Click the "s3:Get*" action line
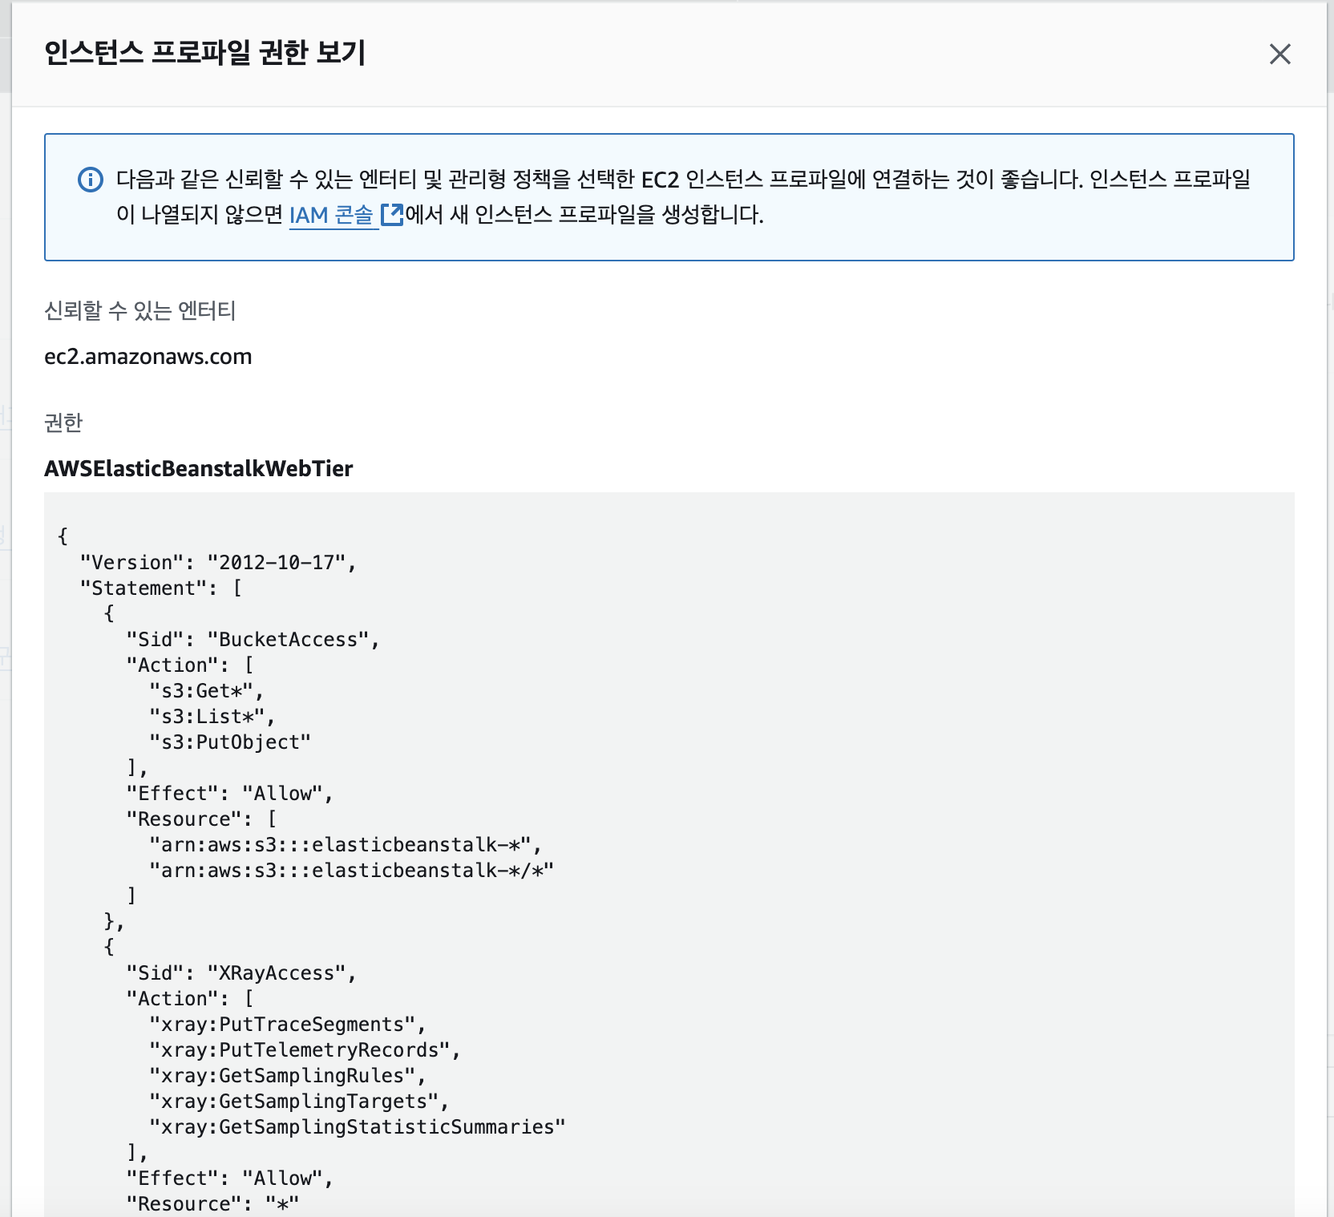 207,690
